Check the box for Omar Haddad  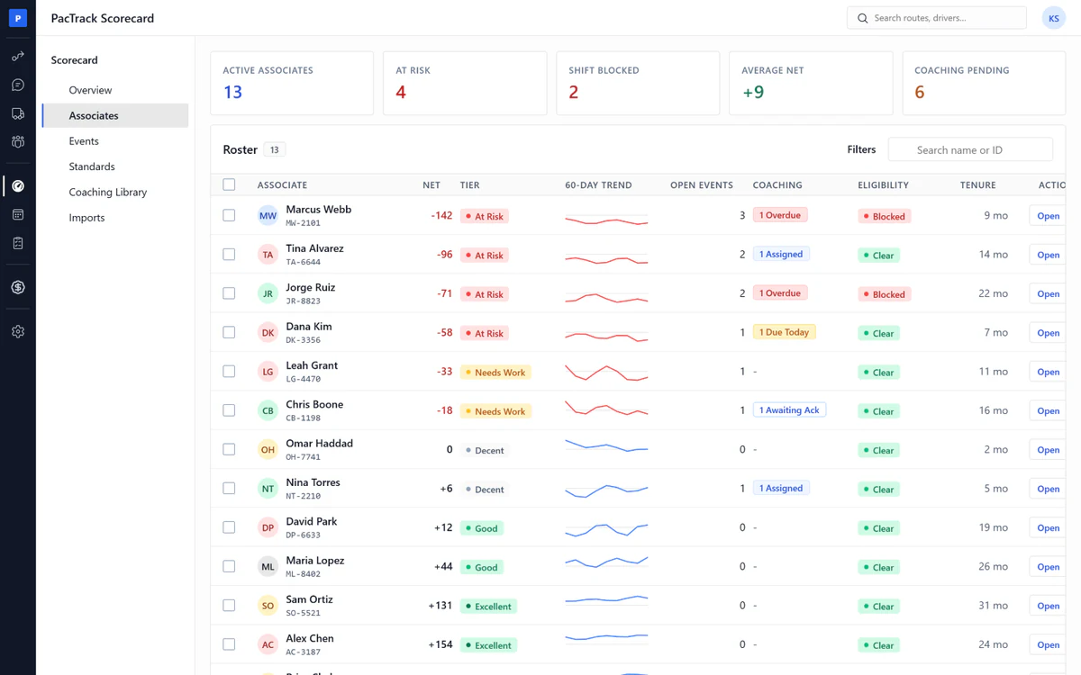[x=229, y=450]
